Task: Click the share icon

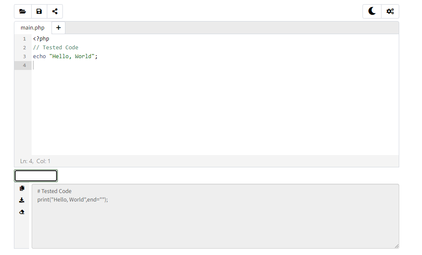Action: 55,11
